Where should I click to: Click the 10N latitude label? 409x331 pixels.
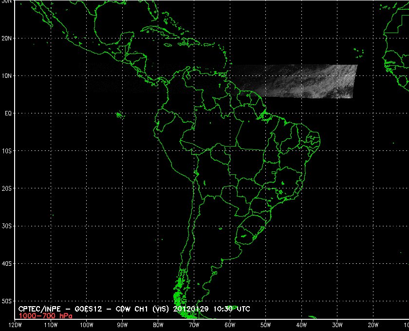pos(7,76)
